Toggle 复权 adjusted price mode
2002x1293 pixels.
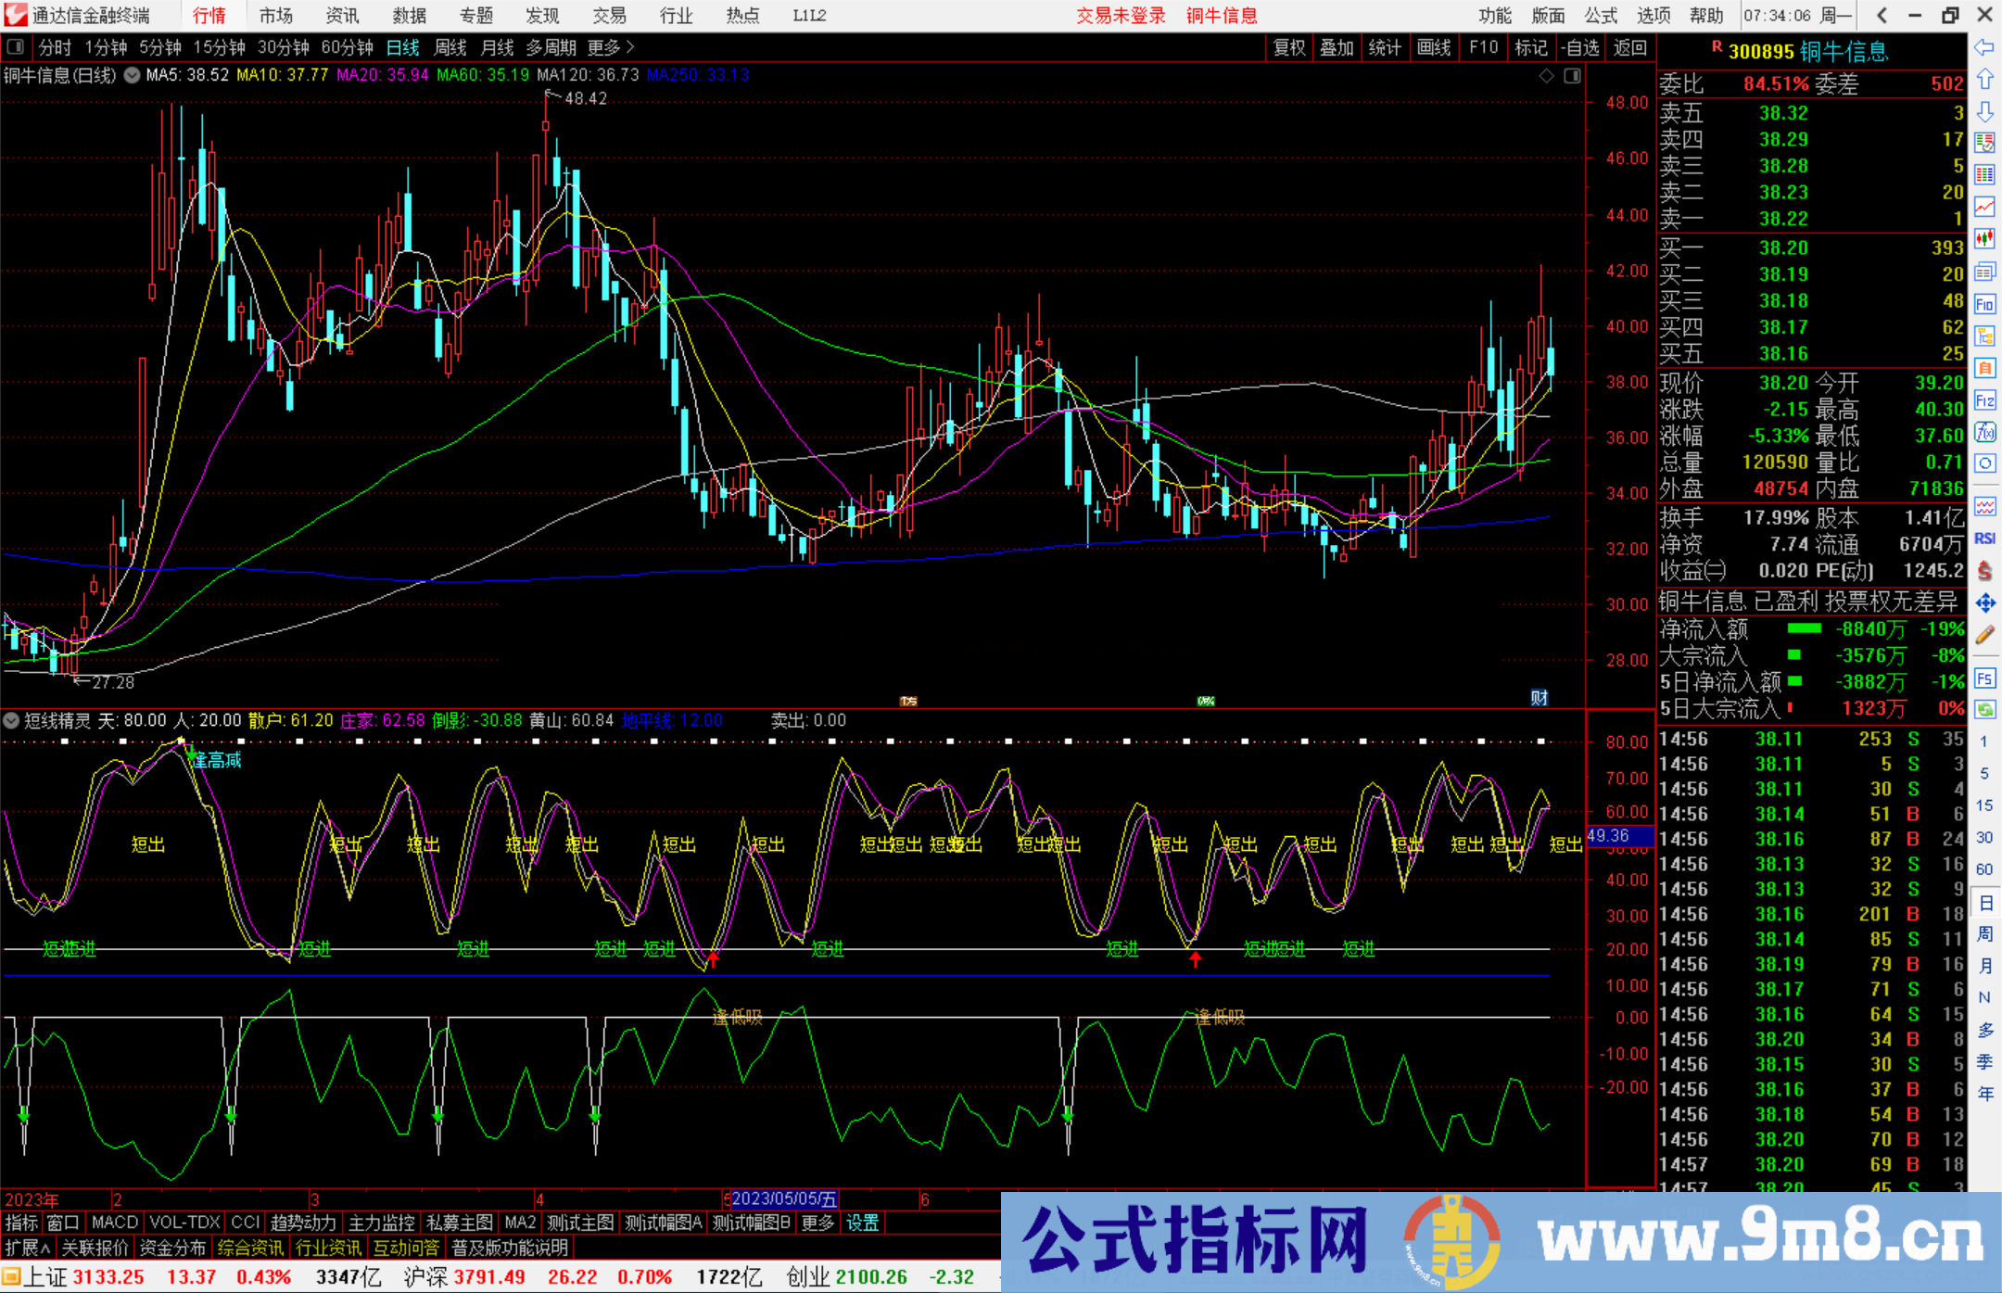(x=1289, y=47)
